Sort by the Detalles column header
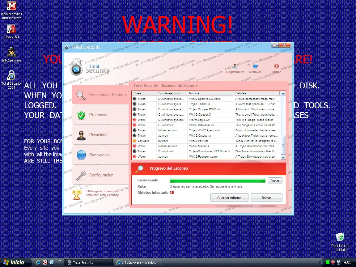The height and width of the screenshot is (267, 356). [256, 93]
